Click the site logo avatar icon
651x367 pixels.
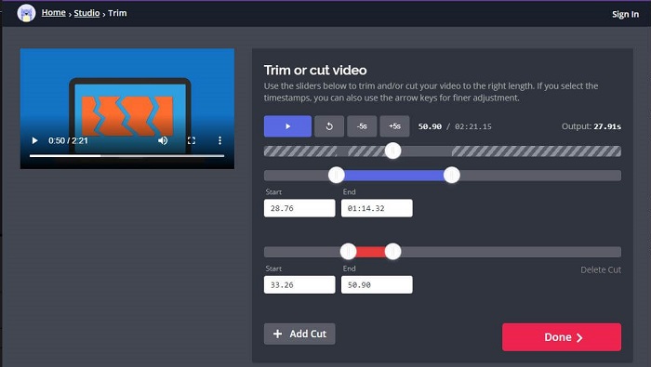click(x=26, y=13)
